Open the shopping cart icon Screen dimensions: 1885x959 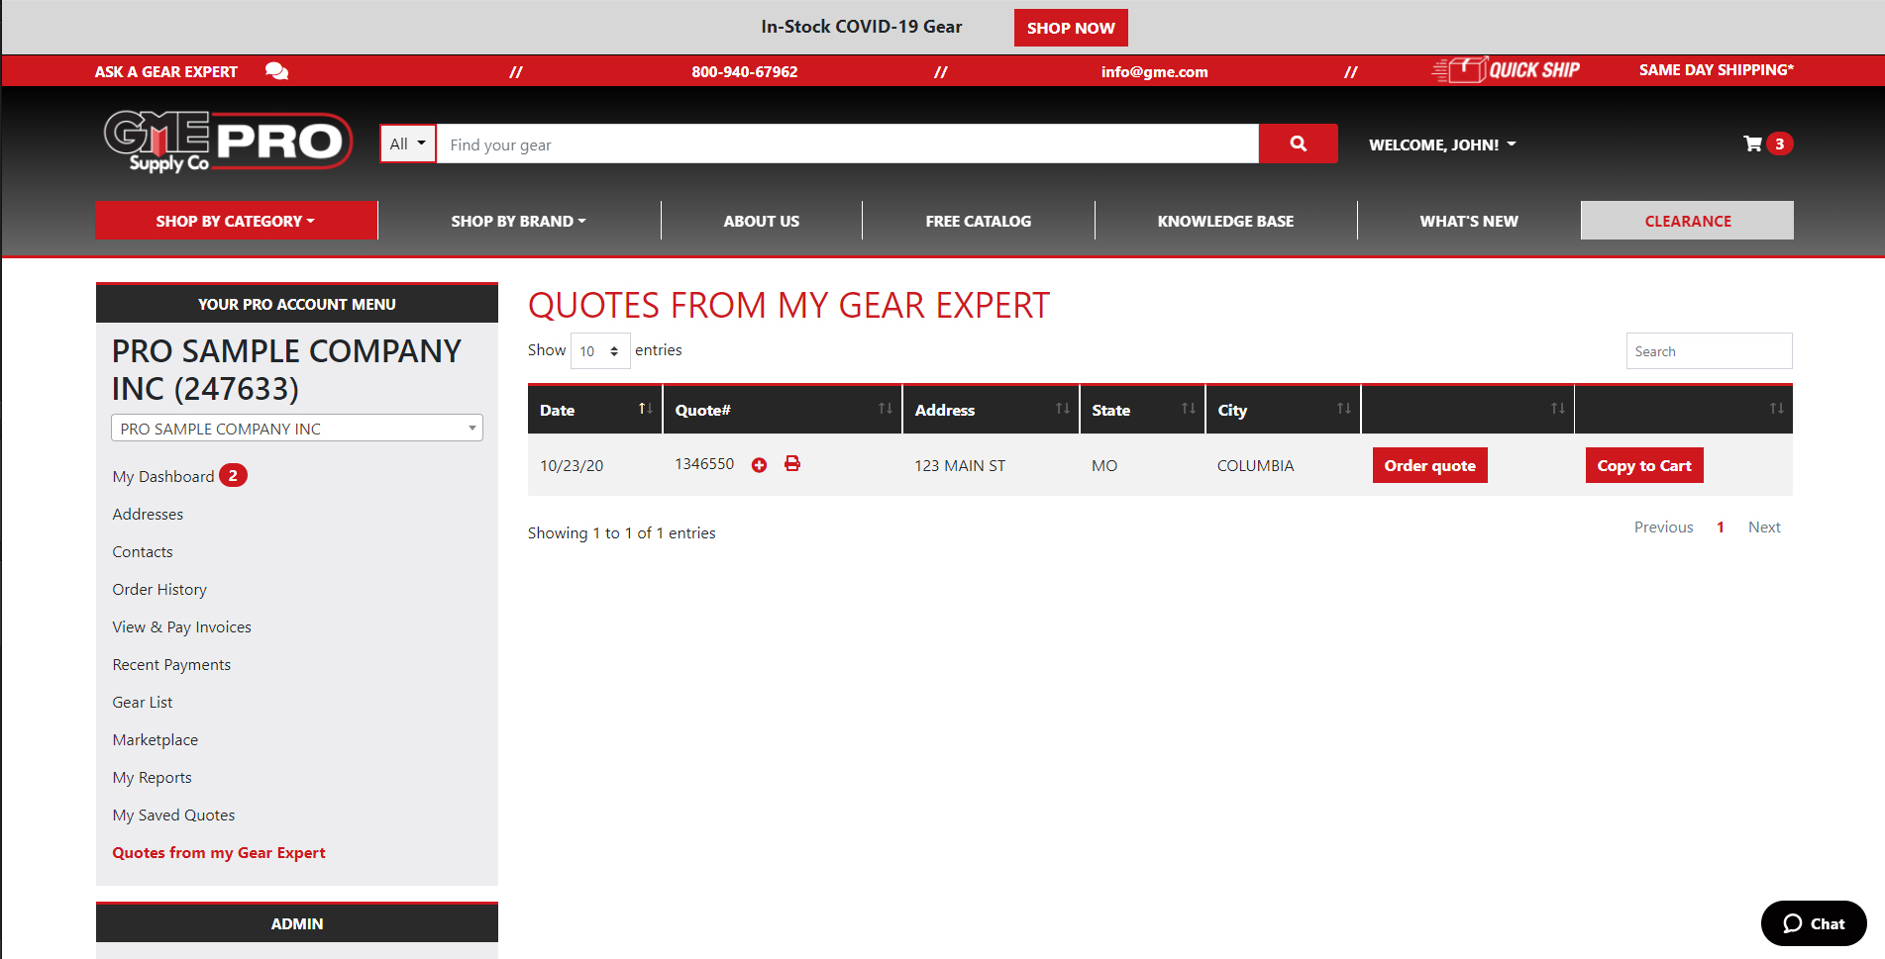(x=1752, y=144)
